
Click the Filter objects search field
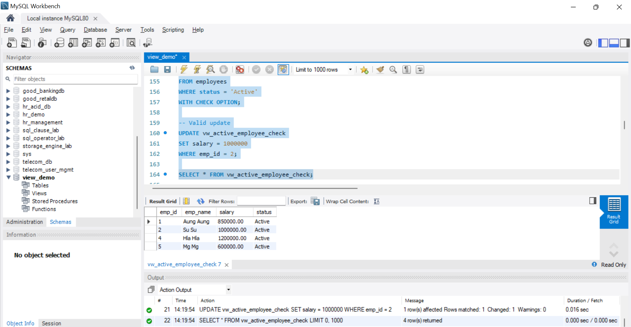pos(75,79)
